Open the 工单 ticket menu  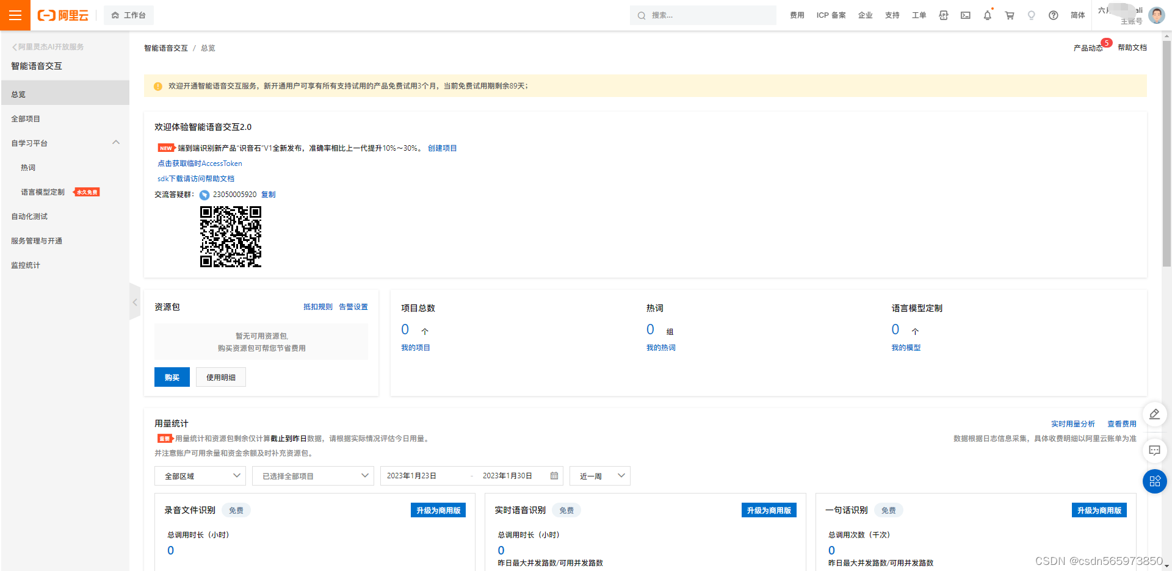click(x=919, y=15)
